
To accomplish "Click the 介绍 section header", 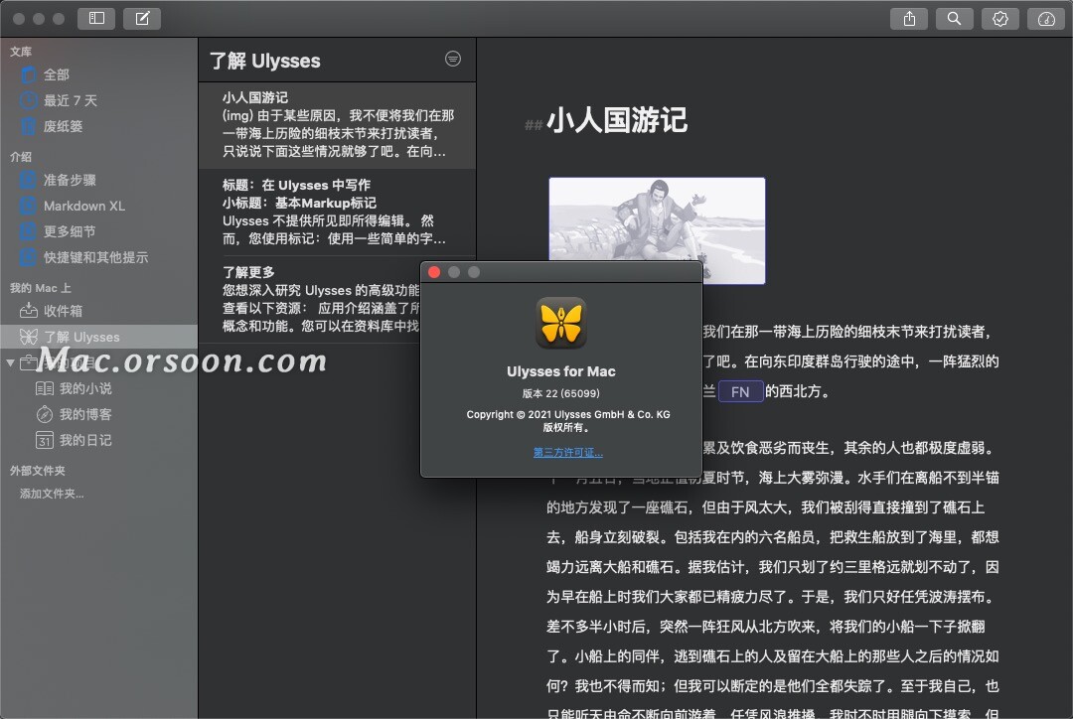I will [21, 157].
